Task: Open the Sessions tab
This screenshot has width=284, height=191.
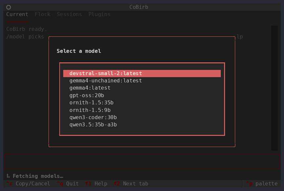Action: click(69, 14)
